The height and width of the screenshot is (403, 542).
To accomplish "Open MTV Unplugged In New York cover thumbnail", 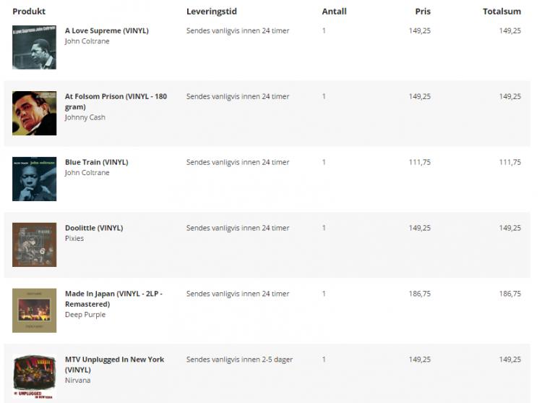I will point(34,377).
